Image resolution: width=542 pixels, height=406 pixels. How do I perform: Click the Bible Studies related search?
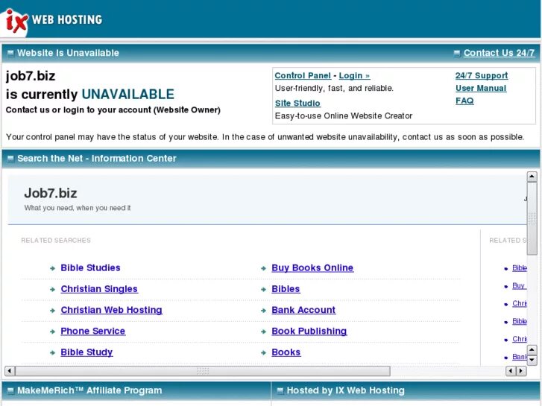tap(90, 267)
